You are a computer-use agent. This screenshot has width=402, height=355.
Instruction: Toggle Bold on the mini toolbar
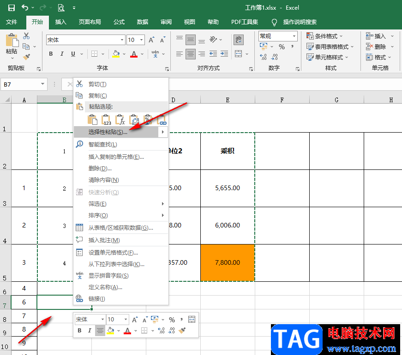point(79,331)
